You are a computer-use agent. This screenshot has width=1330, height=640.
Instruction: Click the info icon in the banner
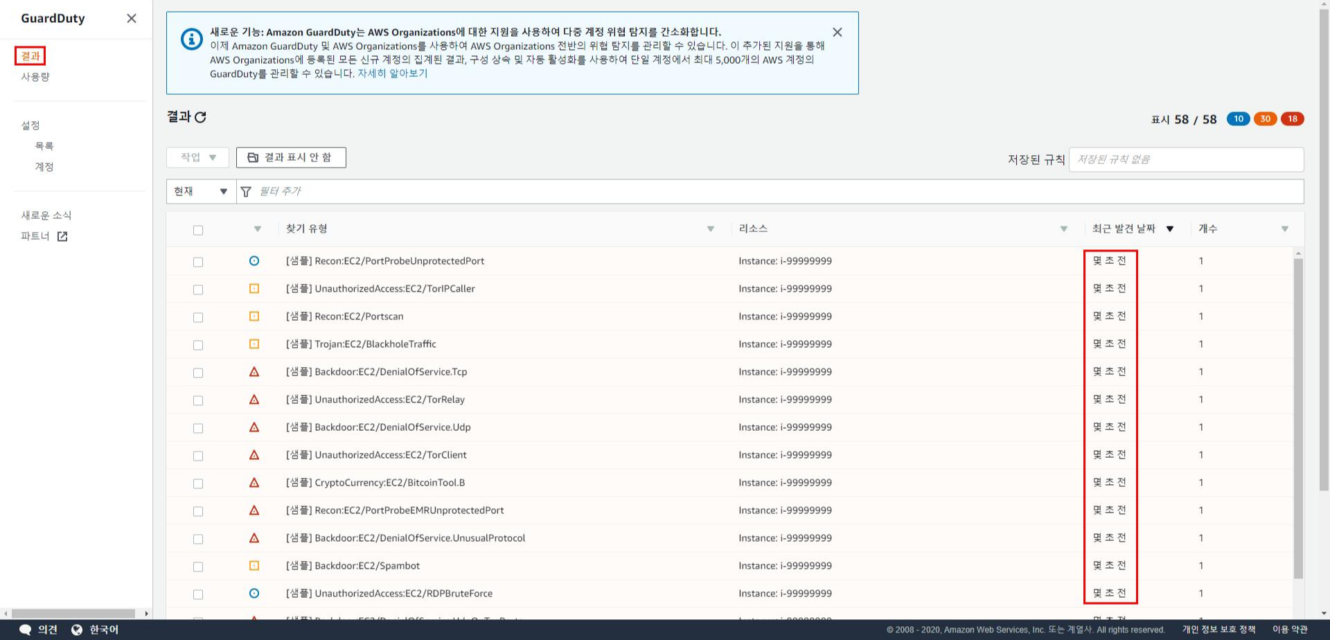click(191, 39)
